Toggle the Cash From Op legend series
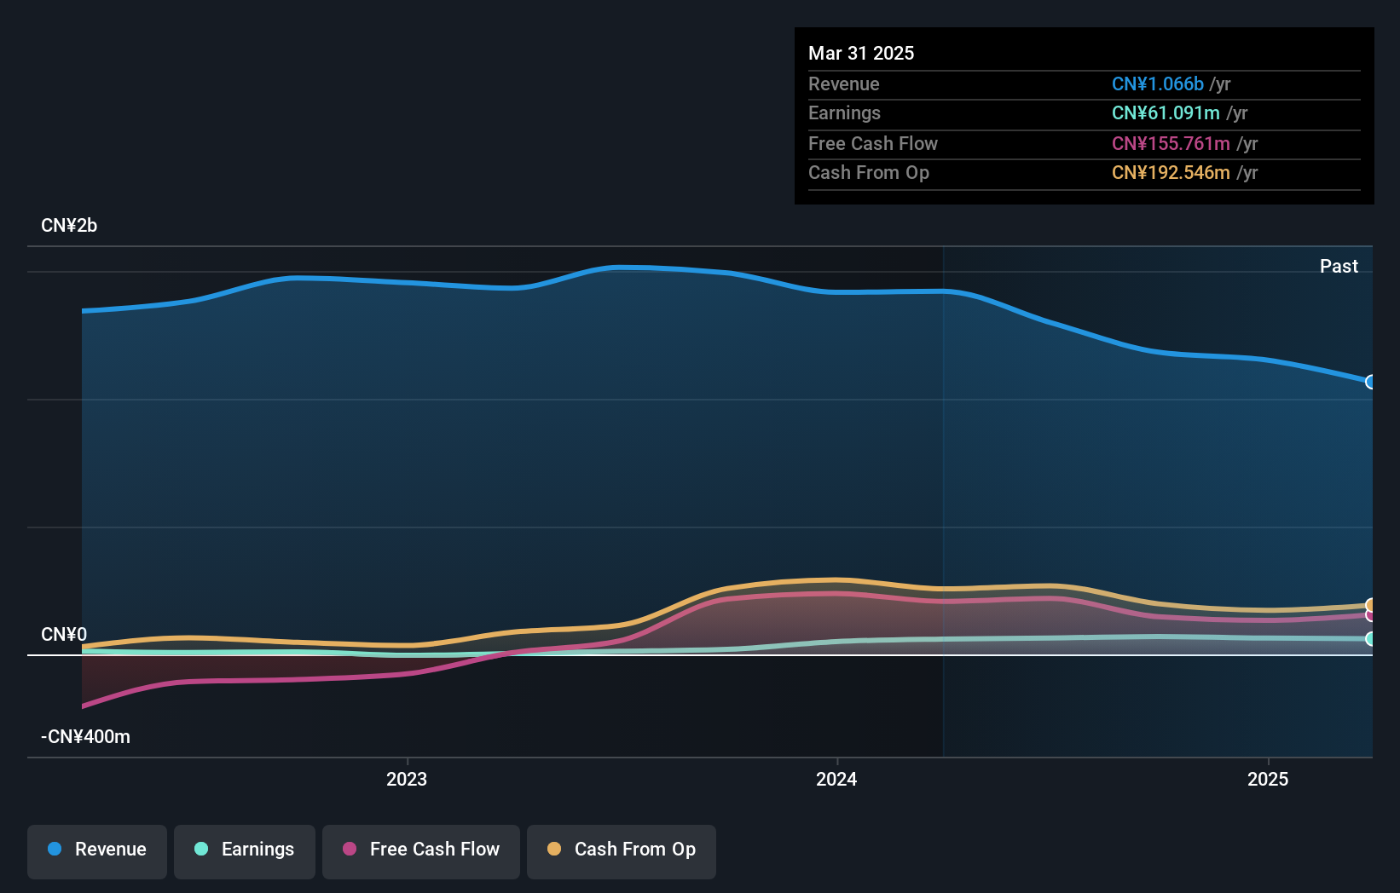Viewport: 1400px width, 893px height. click(x=622, y=850)
